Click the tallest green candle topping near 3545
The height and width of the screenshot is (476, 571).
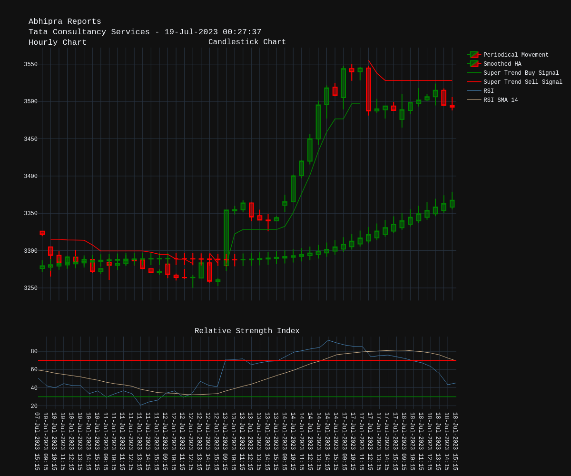(343, 83)
